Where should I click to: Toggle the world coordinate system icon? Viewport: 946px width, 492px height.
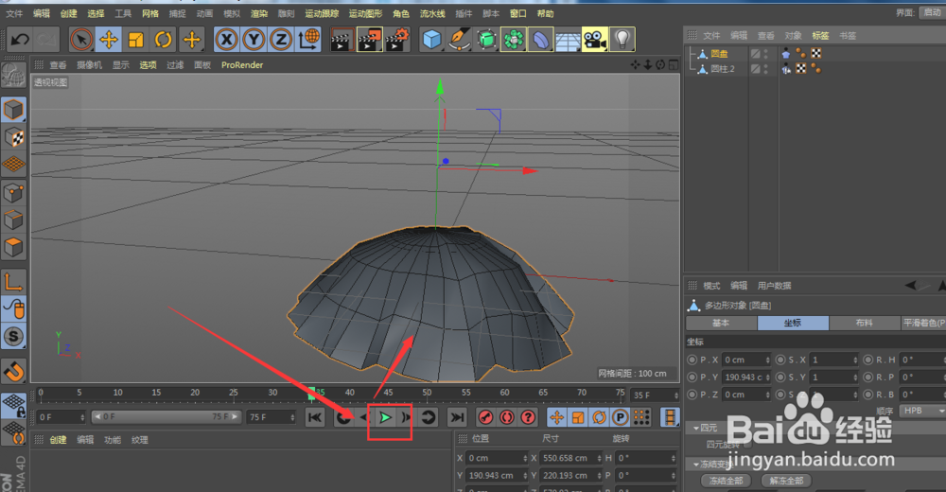click(x=308, y=40)
